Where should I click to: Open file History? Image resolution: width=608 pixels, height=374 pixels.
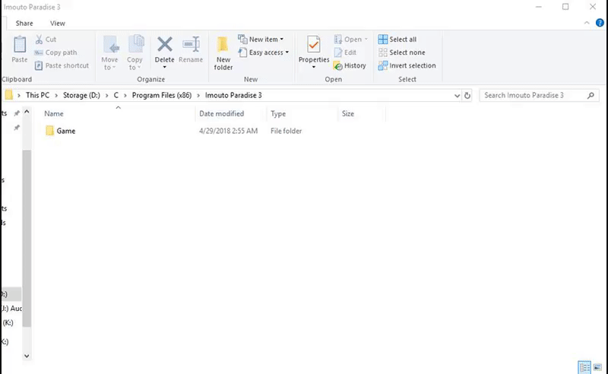[x=350, y=65]
